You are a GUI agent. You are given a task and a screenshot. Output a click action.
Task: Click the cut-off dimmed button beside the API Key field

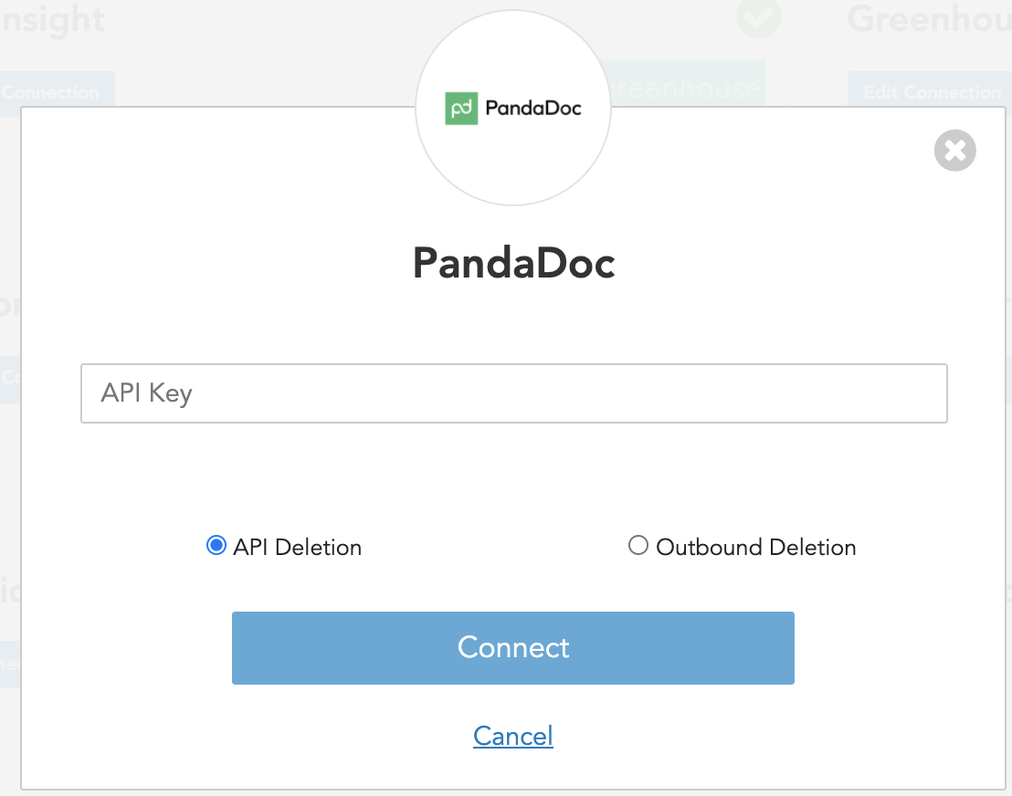(x=10, y=377)
